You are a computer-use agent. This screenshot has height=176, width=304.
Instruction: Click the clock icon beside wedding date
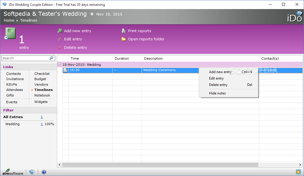(92, 14)
